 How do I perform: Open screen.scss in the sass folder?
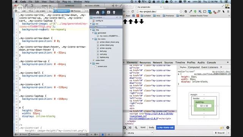pyautogui.click(x=102, y=66)
